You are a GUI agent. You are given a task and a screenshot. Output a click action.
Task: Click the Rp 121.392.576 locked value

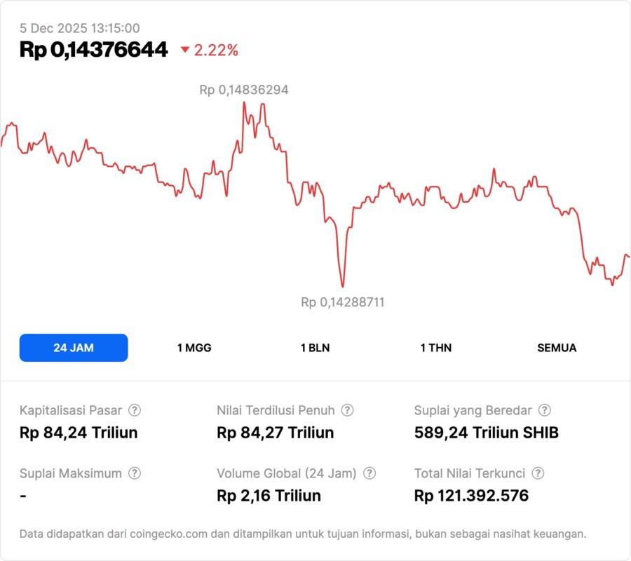point(472,496)
